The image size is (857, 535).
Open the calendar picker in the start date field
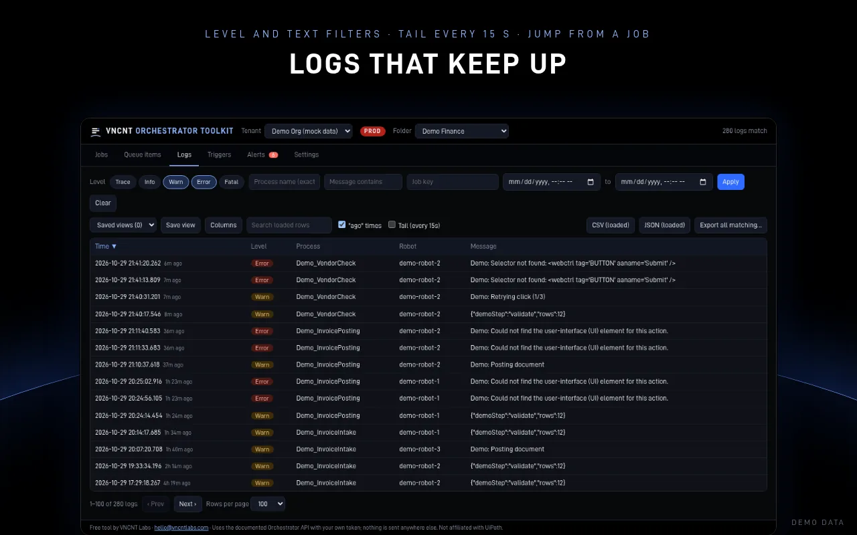591,182
